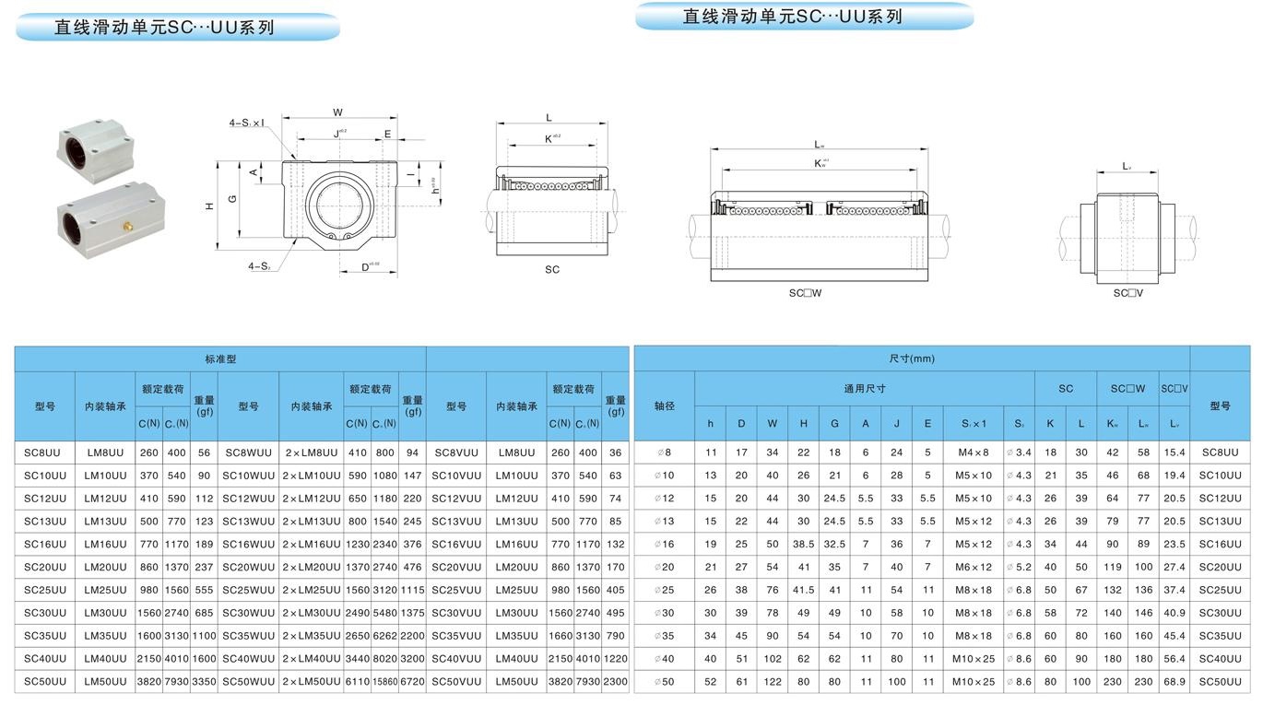Click the 15.4 value in the Lv column

coord(1174,452)
